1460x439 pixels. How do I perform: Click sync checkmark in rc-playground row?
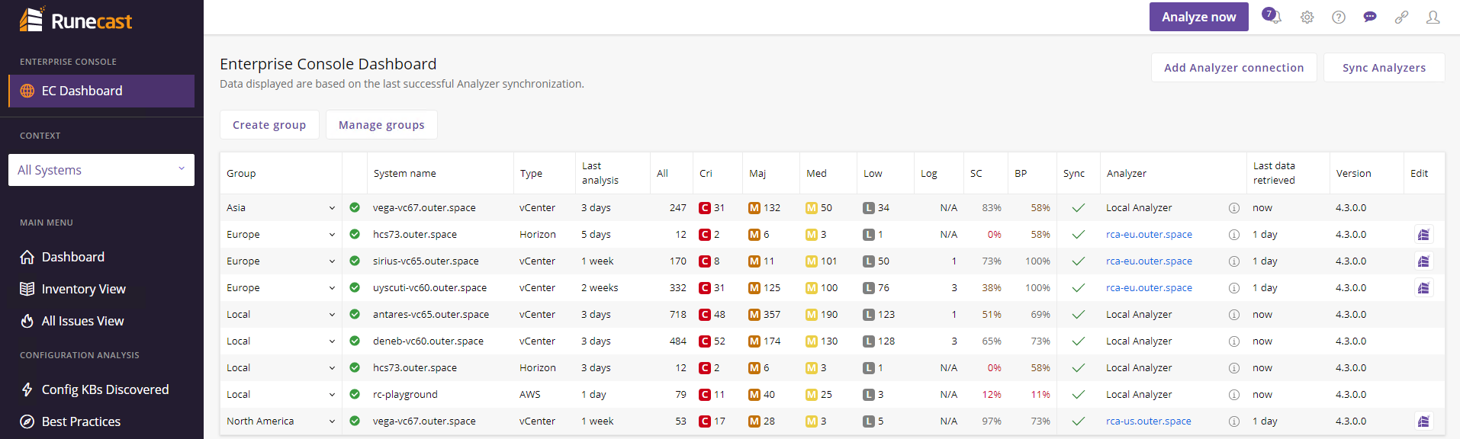[x=1079, y=395]
